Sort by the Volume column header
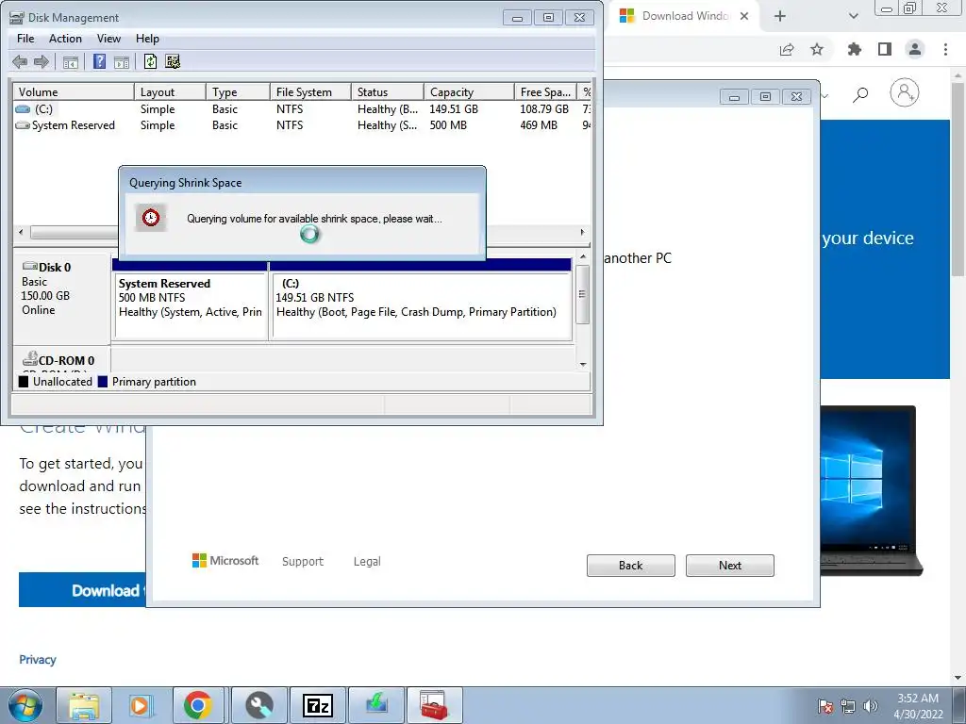Image resolution: width=966 pixels, height=724 pixels. pyautogui.click(x=74, y=91)
